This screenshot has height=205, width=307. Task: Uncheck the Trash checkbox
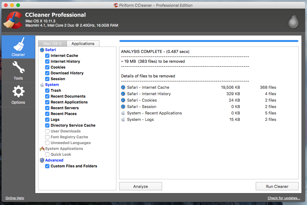(47, 91)
